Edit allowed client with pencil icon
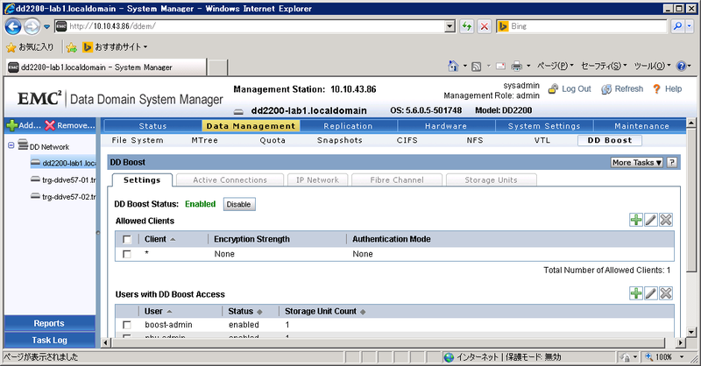This screenshot has height=366, width=701. 651,220
